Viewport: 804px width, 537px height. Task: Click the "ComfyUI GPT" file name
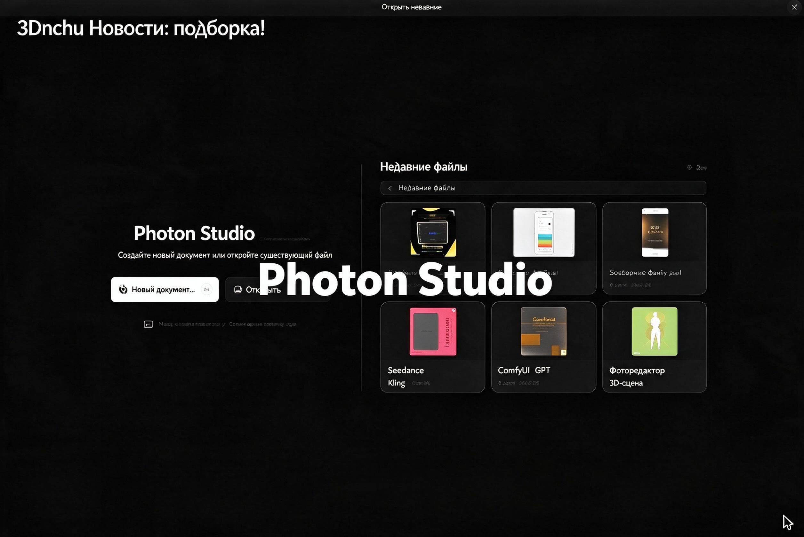524,370
